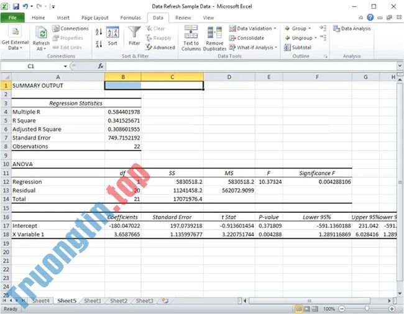This screenshot has height=314, width=404.
Task: Click Remove Duplicates
Action: 214,38
